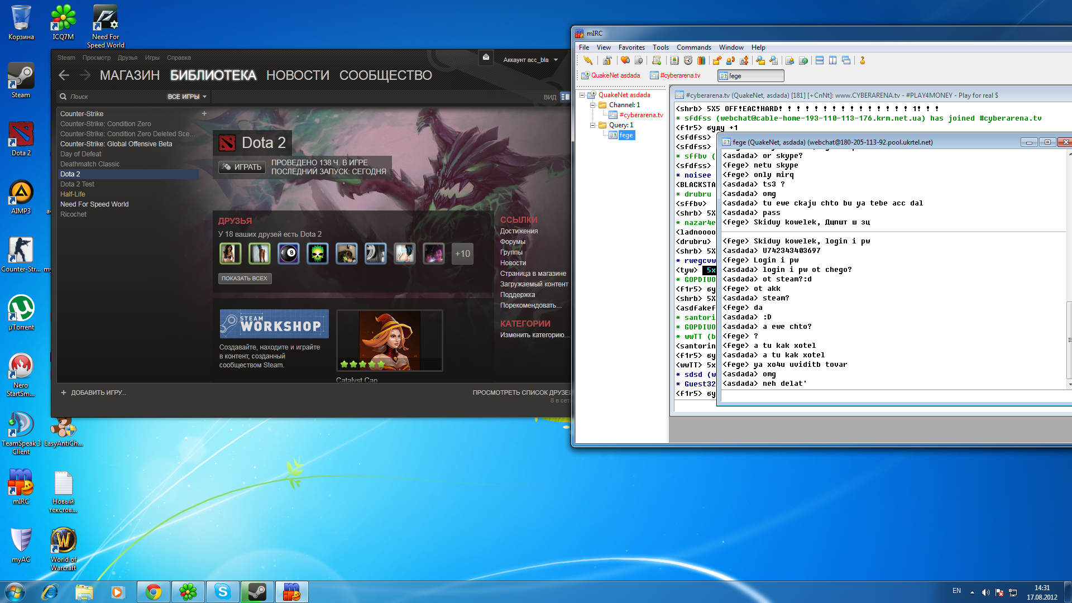Click the ИГРАТЬ button for Dota 2

tap(242, 167)
